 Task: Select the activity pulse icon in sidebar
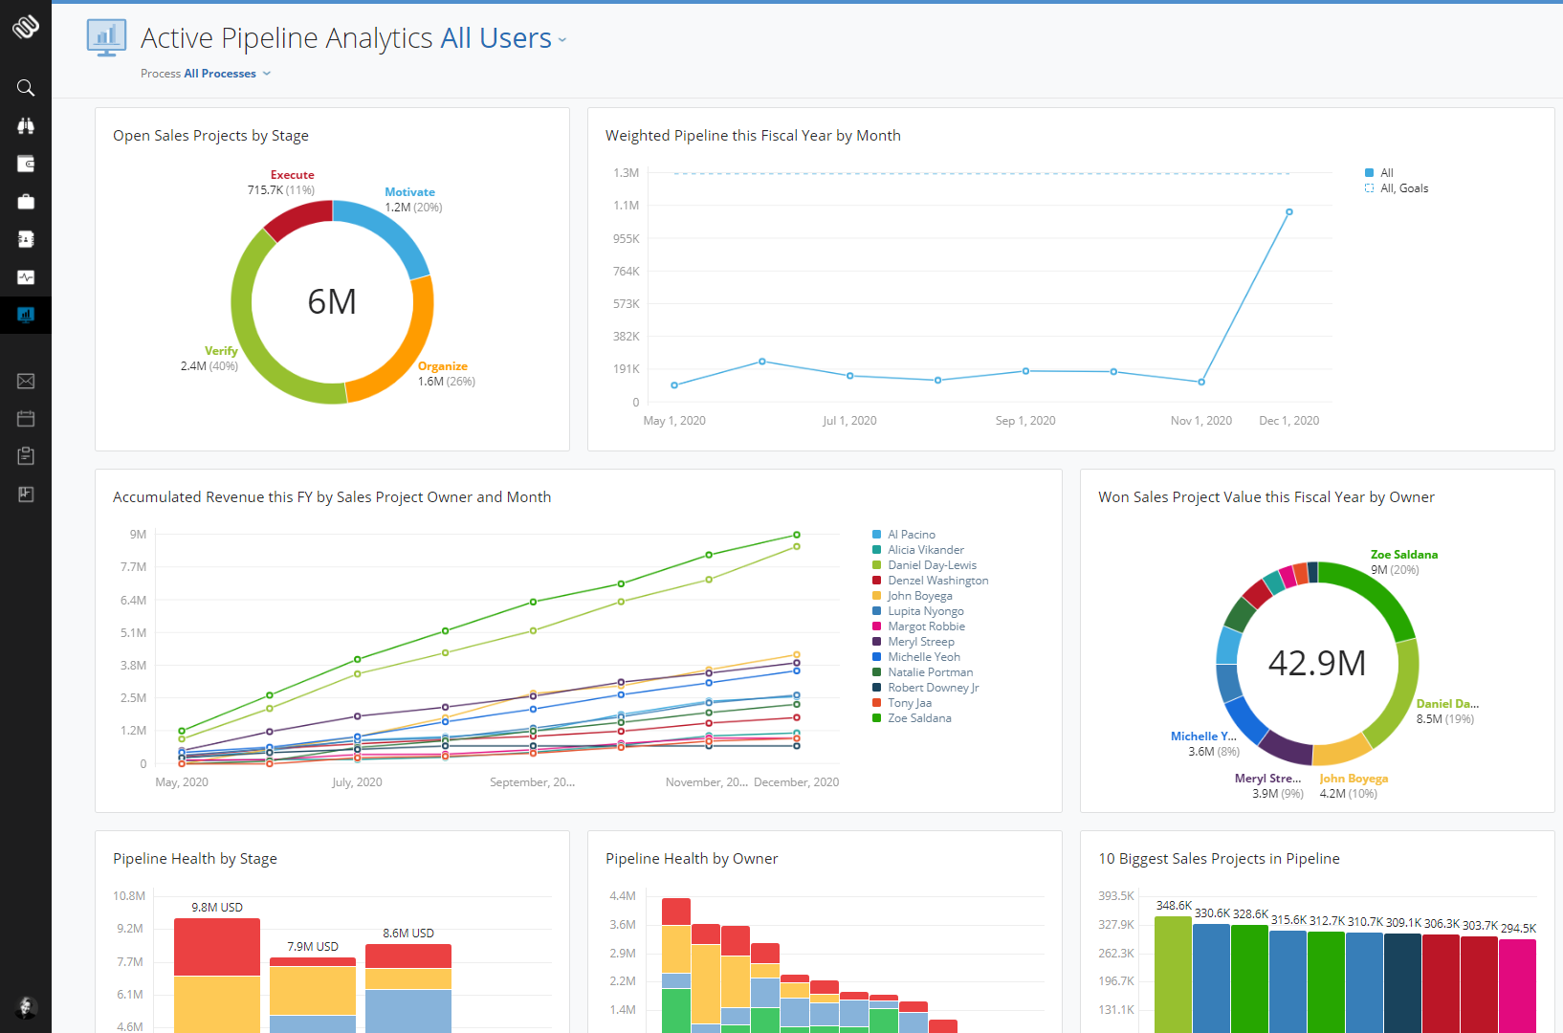[26, 277]
